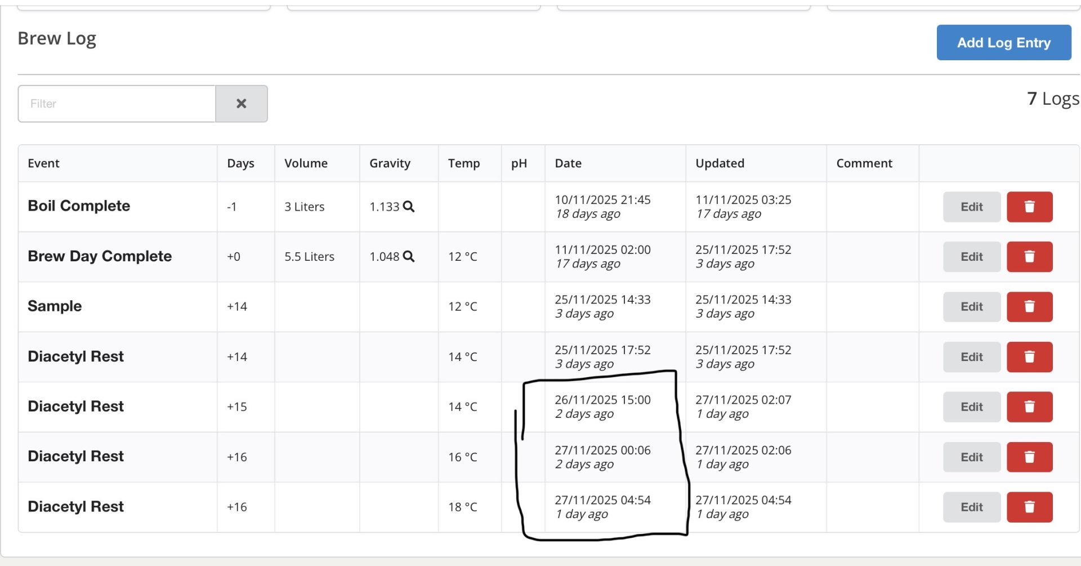1081x566 pixels.
Task: Sort by the Gravity column header
Action: coord(390,163)
